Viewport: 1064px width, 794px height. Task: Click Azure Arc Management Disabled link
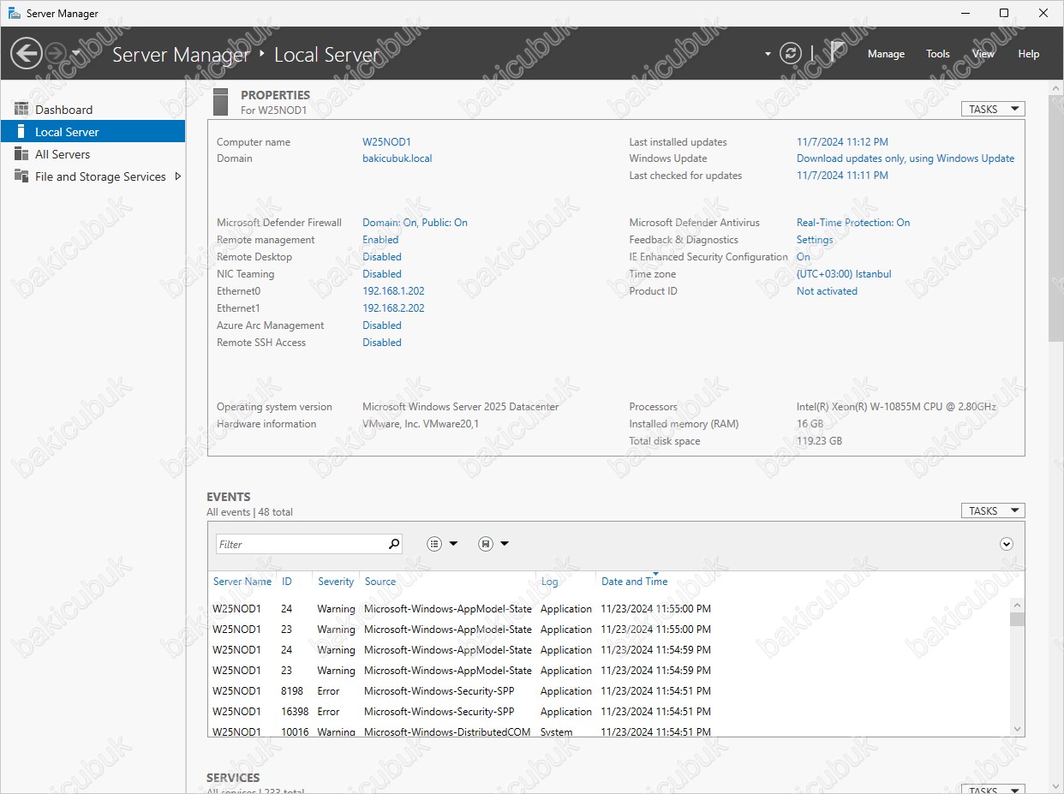coord(382,325)
